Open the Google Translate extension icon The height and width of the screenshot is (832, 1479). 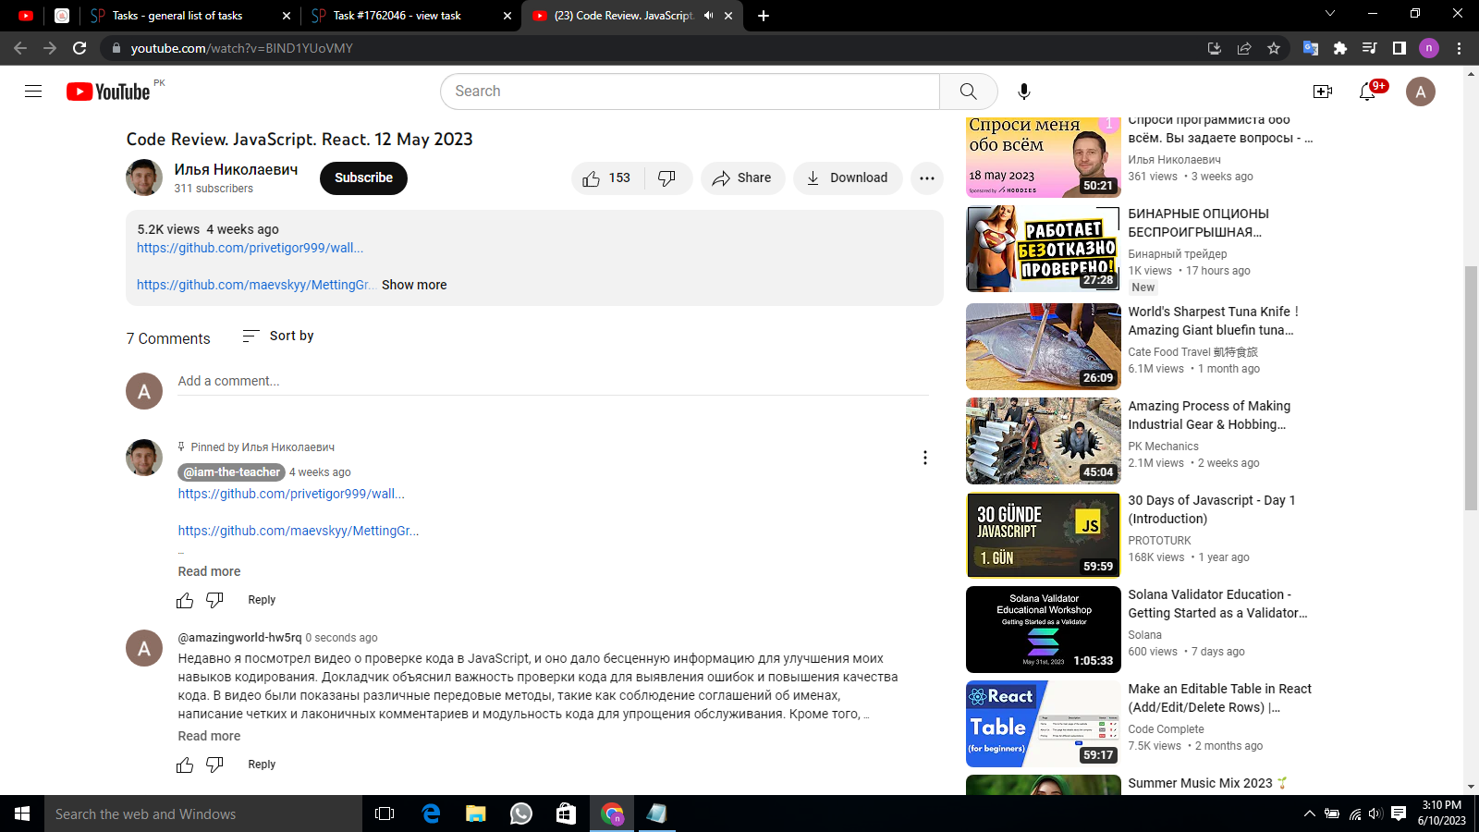(x=1311, y=48)
